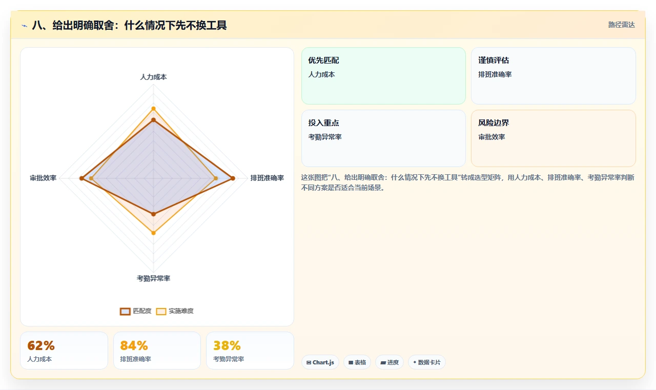Click 排班准确率 text in 谨慎评估 card
This screenshot has height=390, width=656.
(495, 74)
